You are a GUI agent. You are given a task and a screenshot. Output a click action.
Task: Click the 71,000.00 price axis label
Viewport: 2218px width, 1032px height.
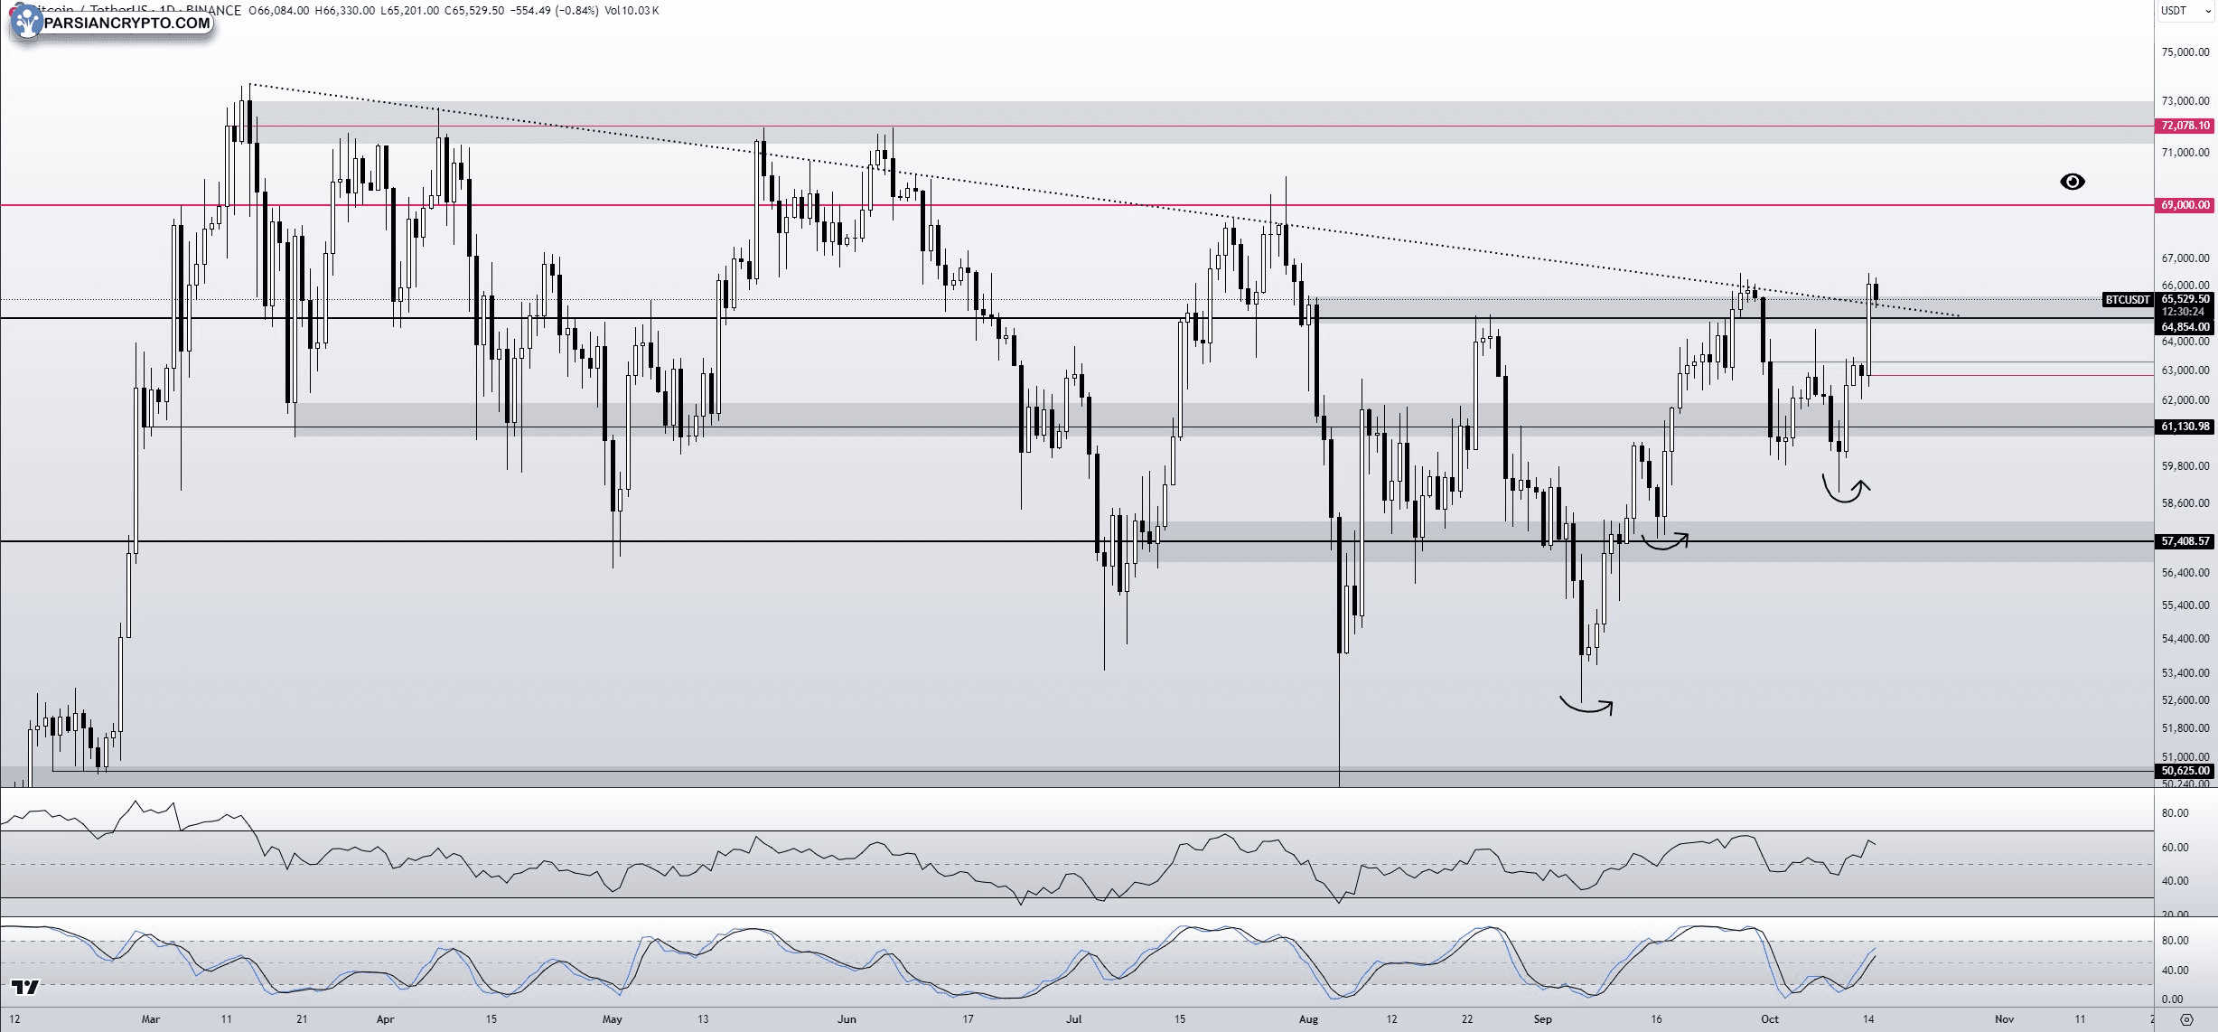[x=2185, y=153]
